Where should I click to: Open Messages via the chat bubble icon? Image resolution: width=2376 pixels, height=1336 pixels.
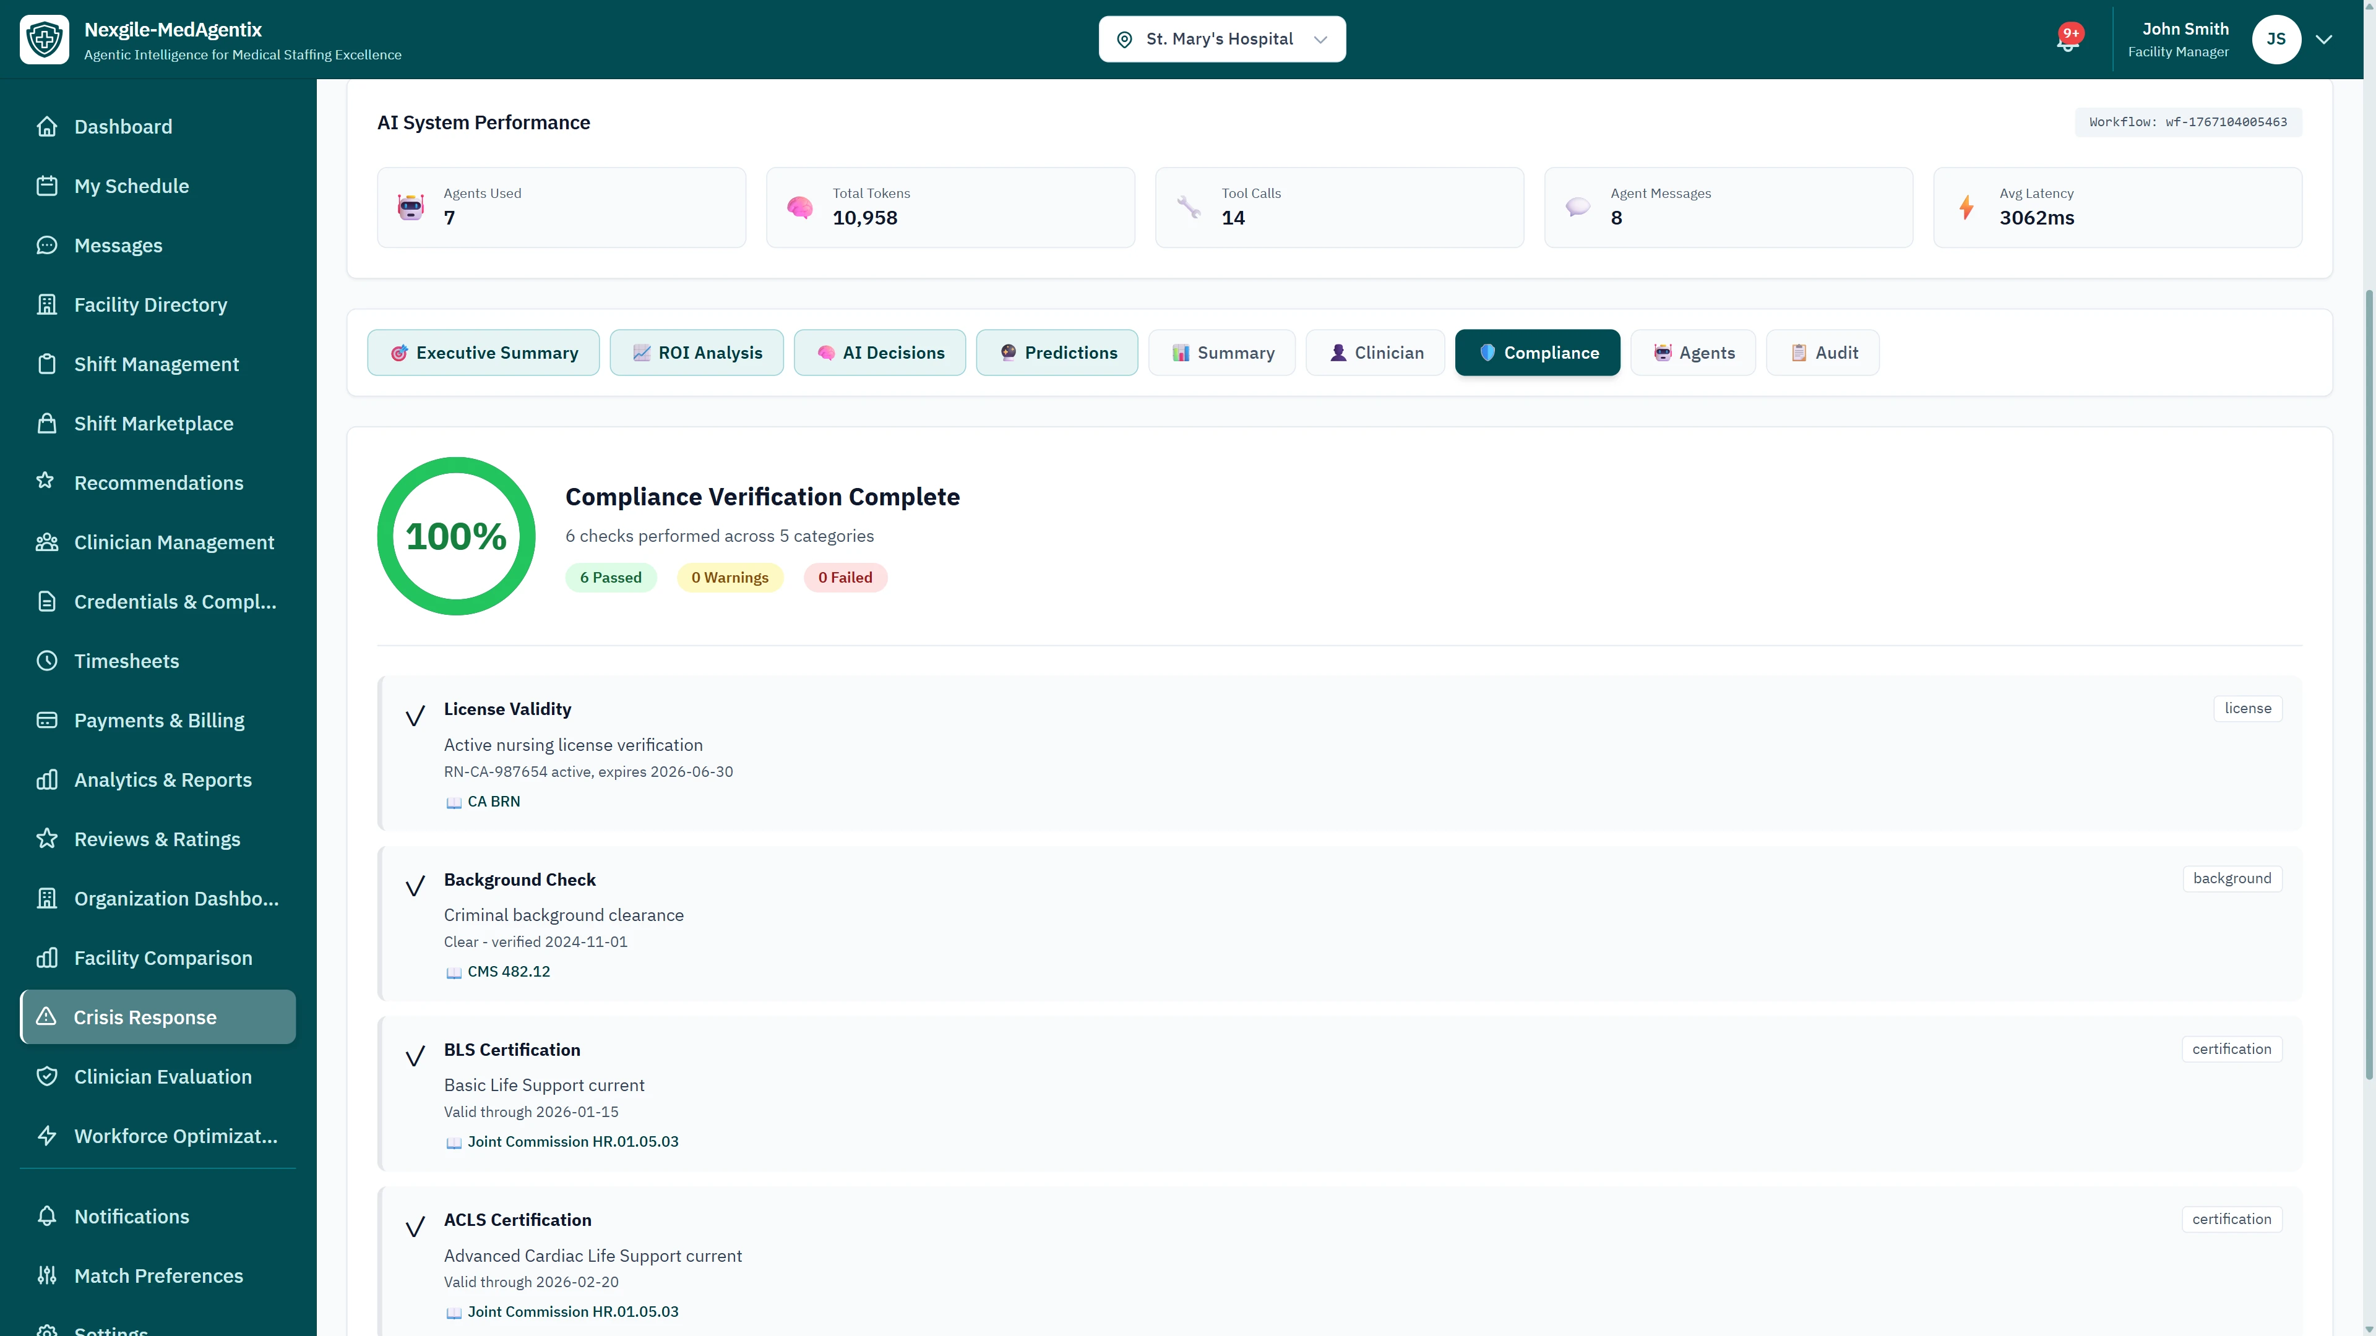pyautogui.click(x=48, y=246)
